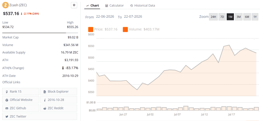Click the current price $537.16
Viewport: 260px width, 121px height.
[11, 14]
